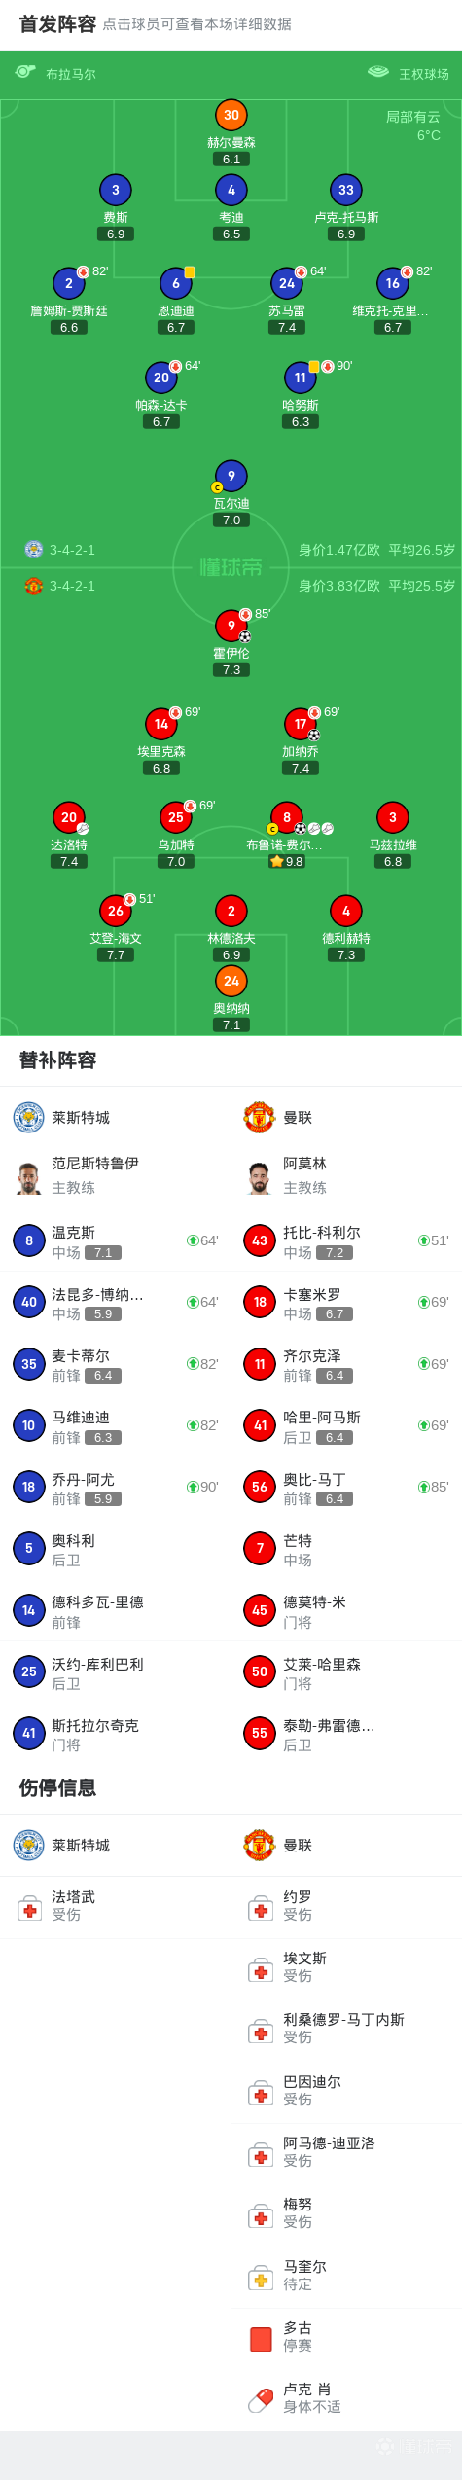The height and width of the screenshot is (2480, 462).
Task: Tap 布鲁诺-费尔南德斯 number 8 player icon
Action: pos(286,817)
